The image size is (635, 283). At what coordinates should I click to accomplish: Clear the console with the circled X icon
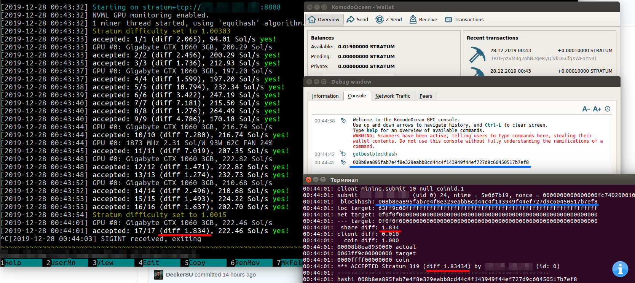pos(608,109)
